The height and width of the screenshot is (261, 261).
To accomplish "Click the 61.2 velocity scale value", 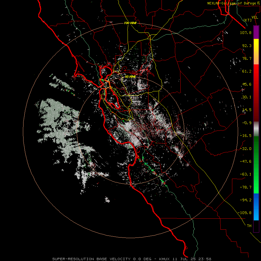I will coord(247,71).
